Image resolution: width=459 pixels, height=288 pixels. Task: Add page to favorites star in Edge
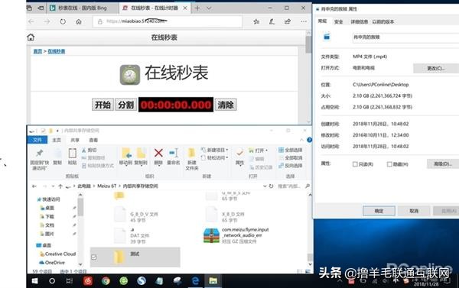click(x=256, y=21)
